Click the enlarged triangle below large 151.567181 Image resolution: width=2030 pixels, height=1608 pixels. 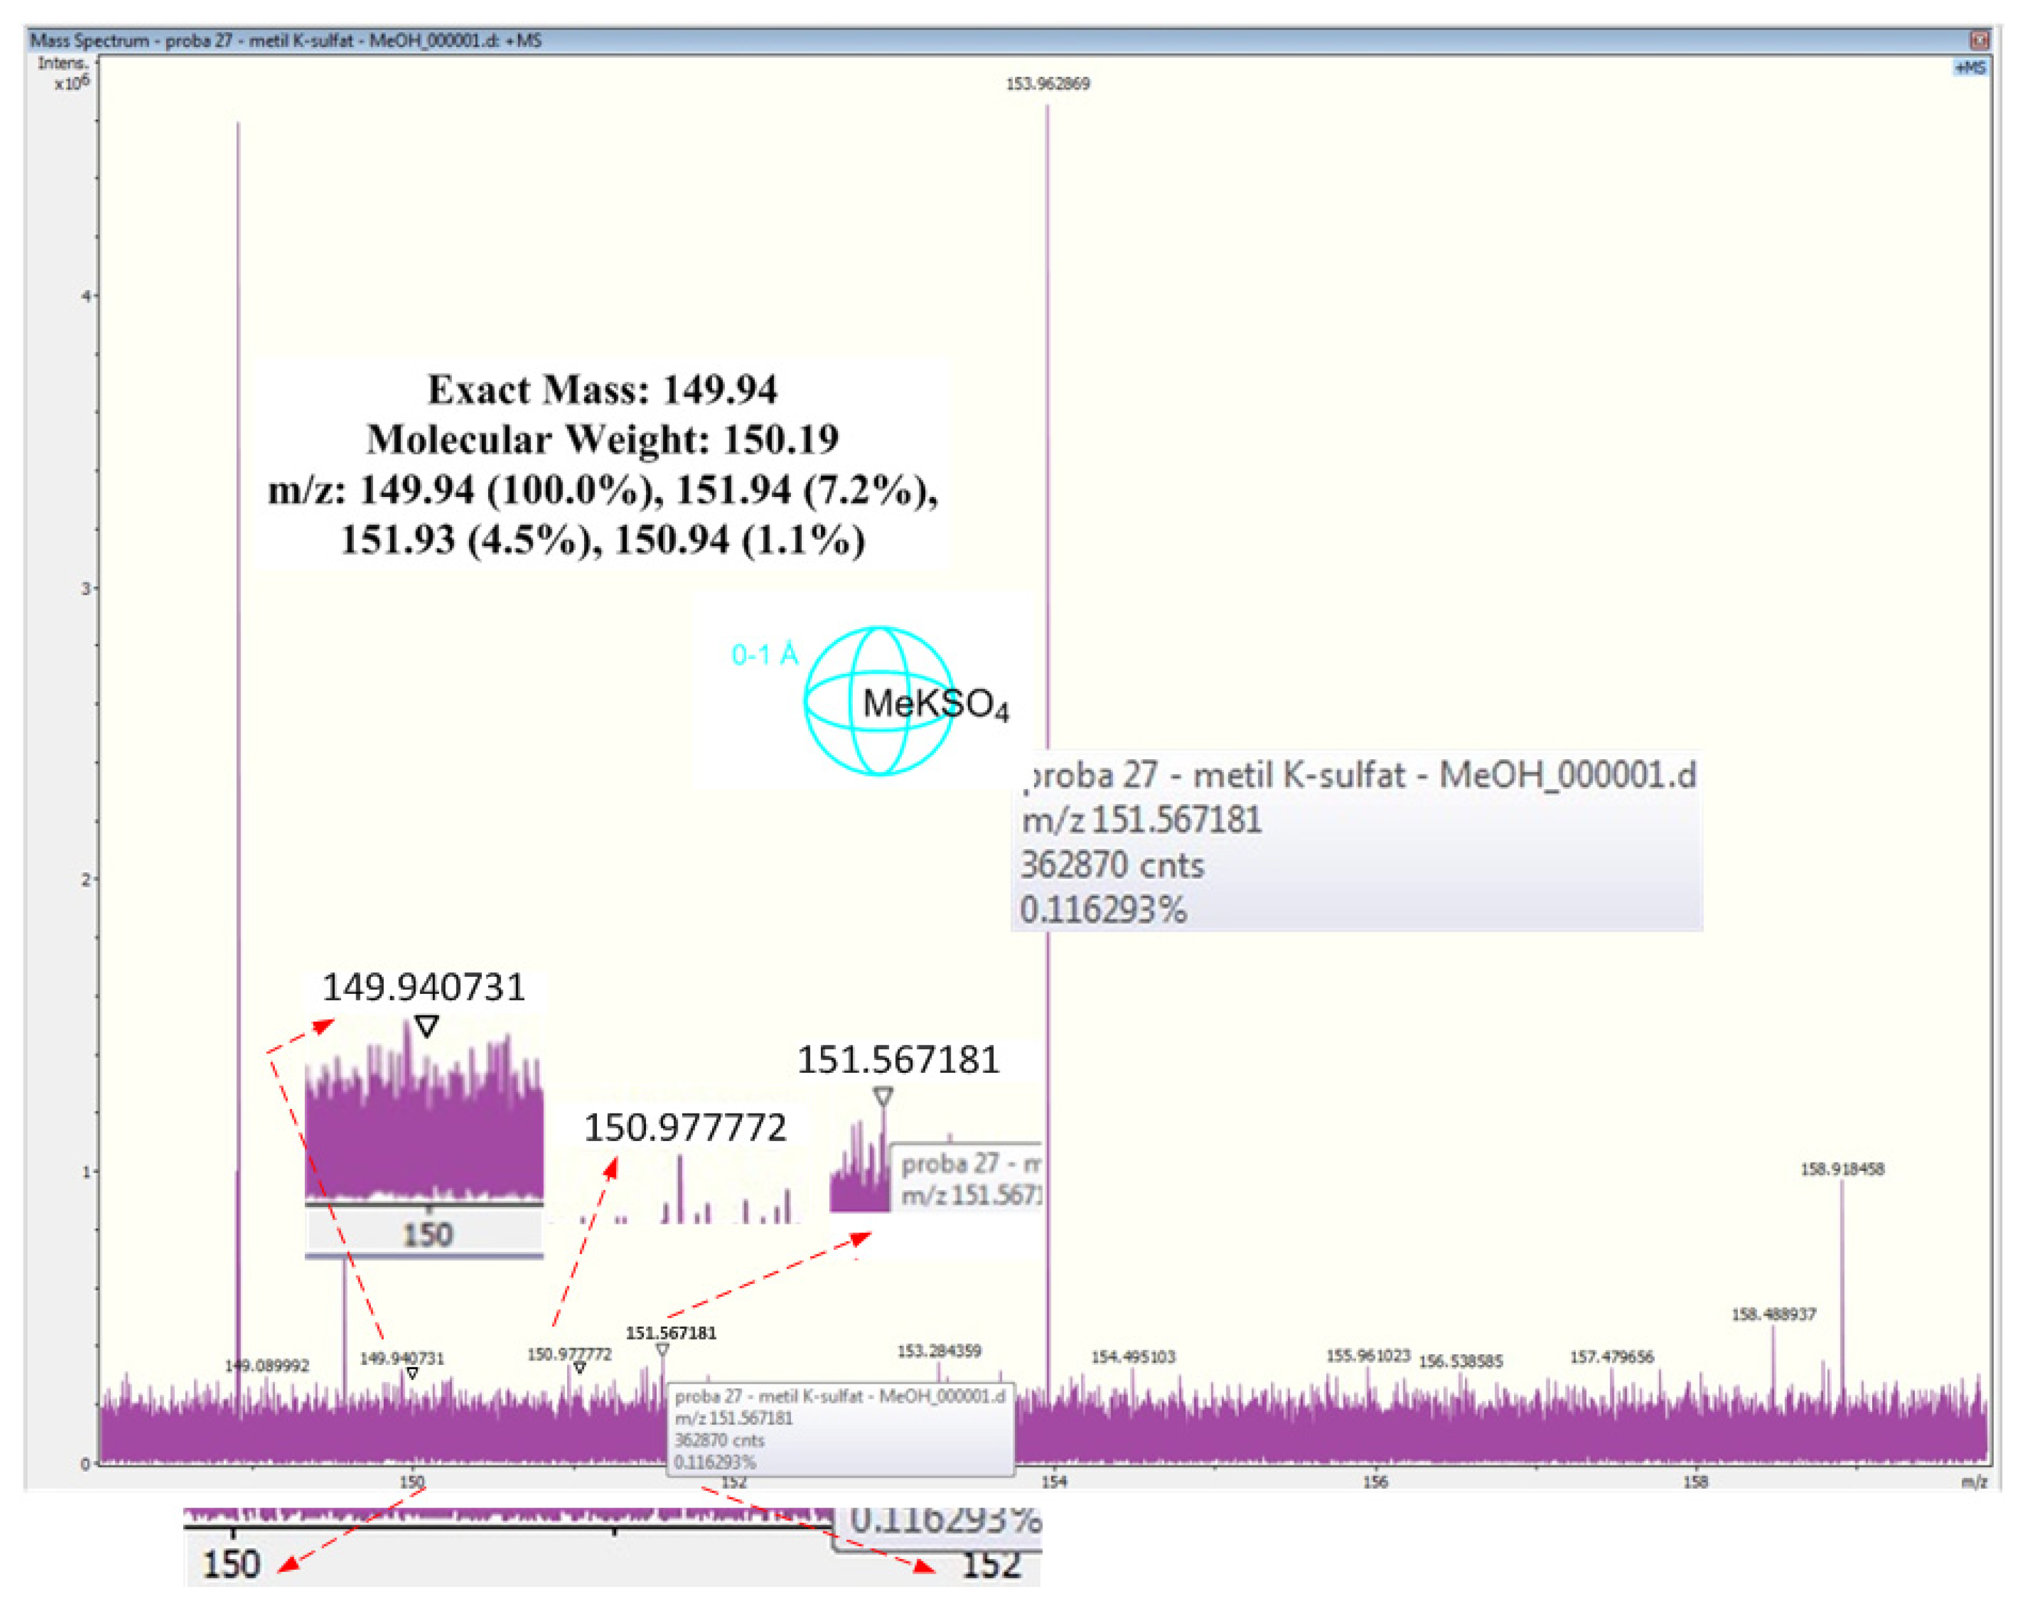(882, 1097)
